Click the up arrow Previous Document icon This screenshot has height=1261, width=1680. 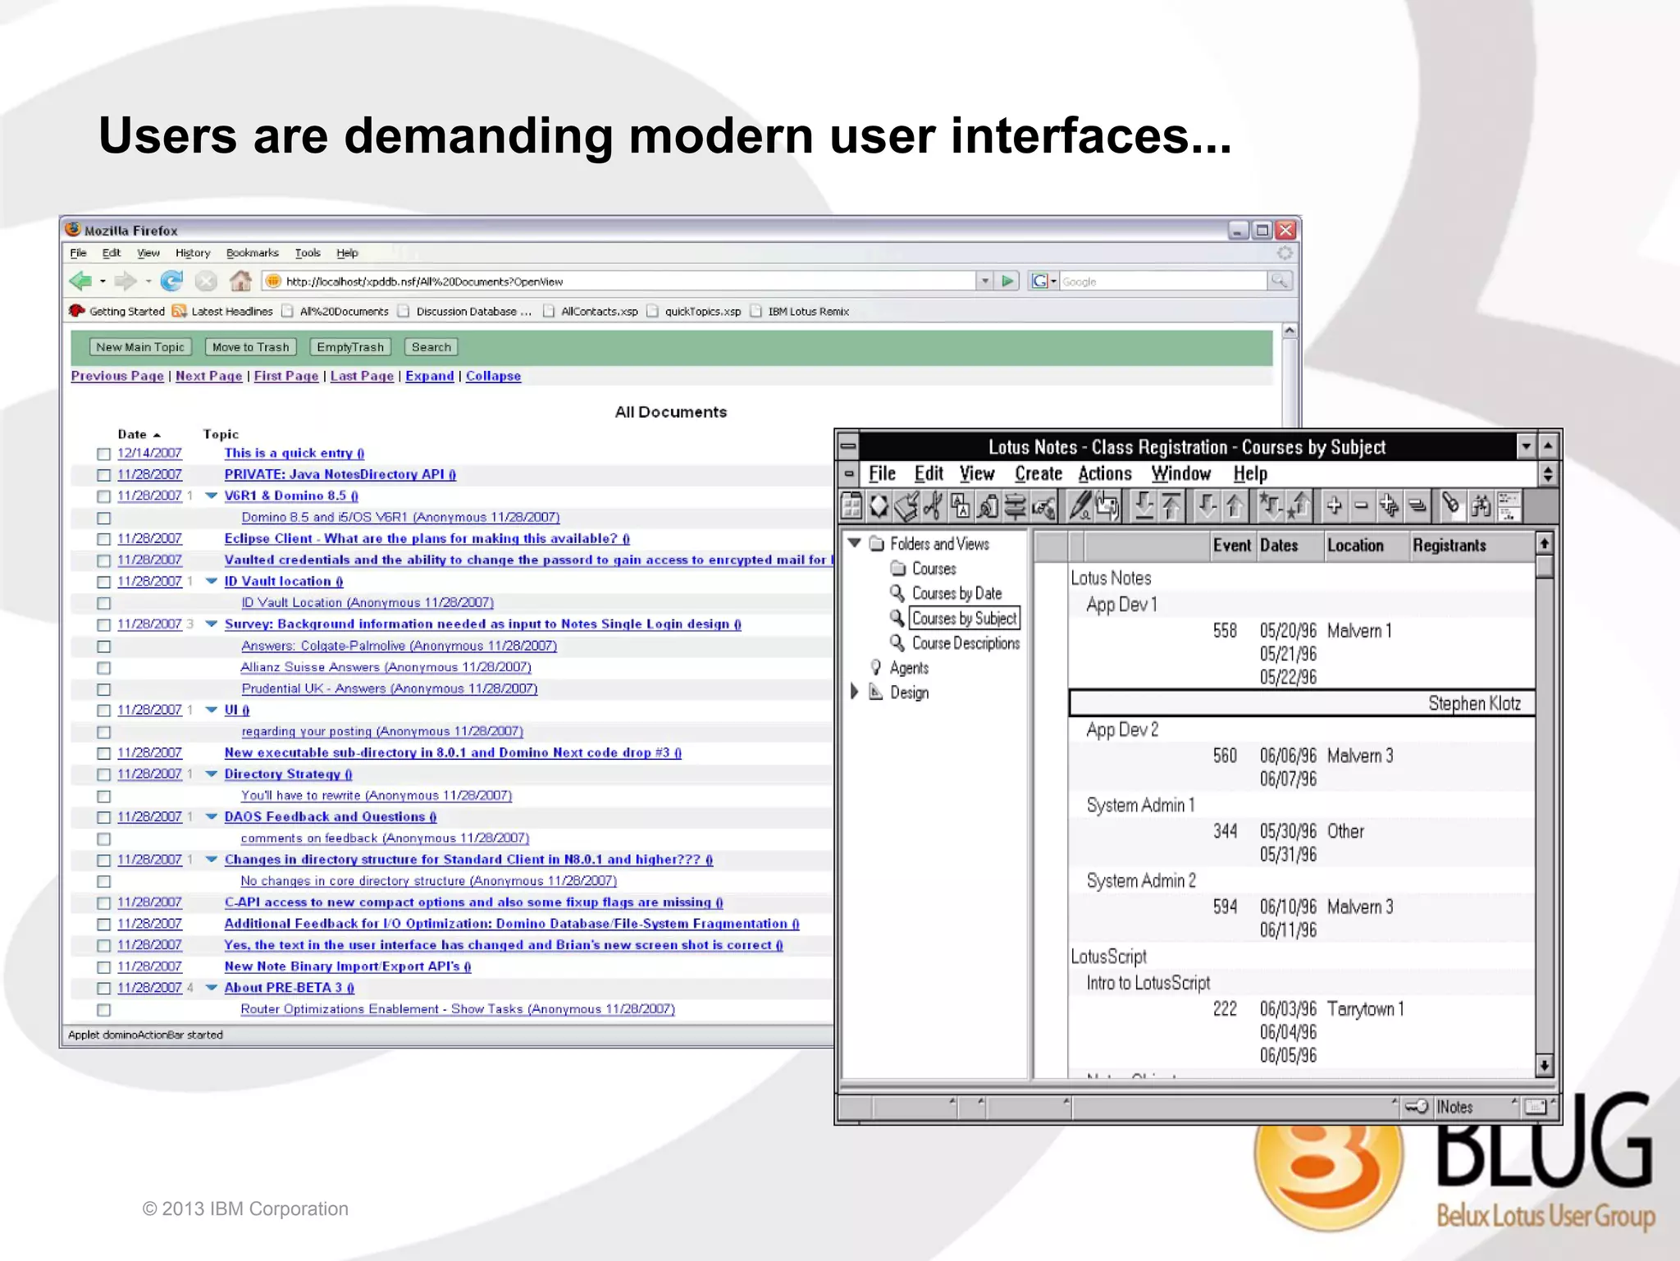coord(1235,506)
